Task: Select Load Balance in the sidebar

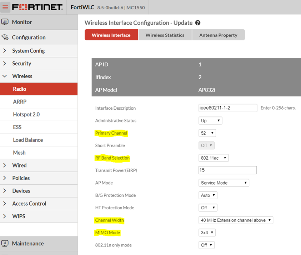Action: pyautogui.click(x=28, y=140)
